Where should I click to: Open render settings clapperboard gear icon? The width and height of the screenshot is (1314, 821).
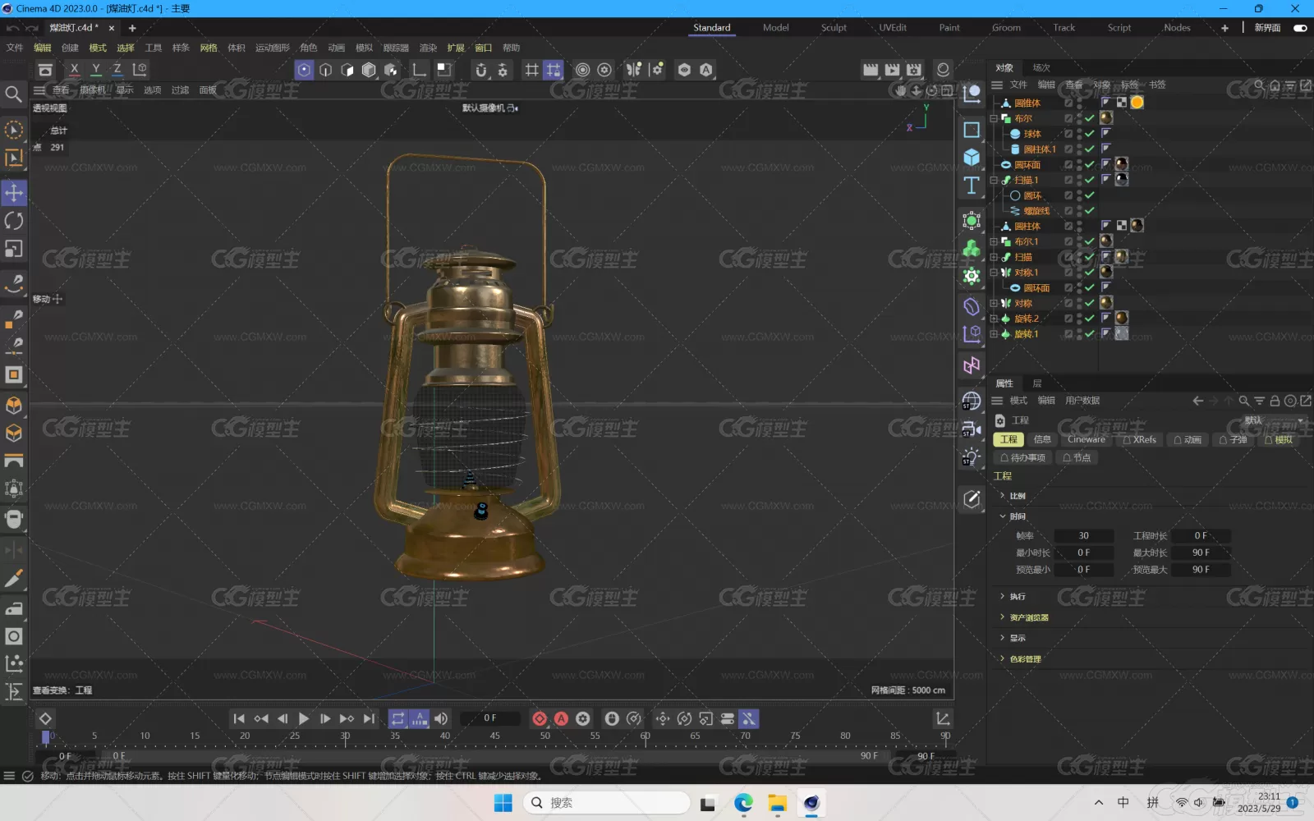[914, 70]
